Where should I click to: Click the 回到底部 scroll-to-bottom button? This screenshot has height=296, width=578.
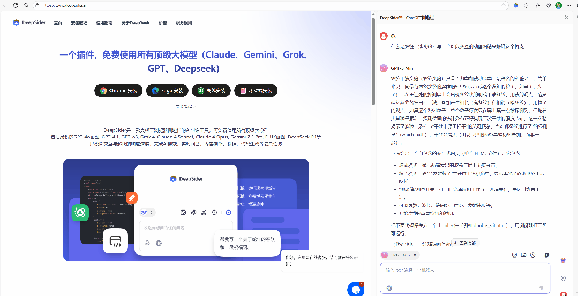[x=463, y=243]
